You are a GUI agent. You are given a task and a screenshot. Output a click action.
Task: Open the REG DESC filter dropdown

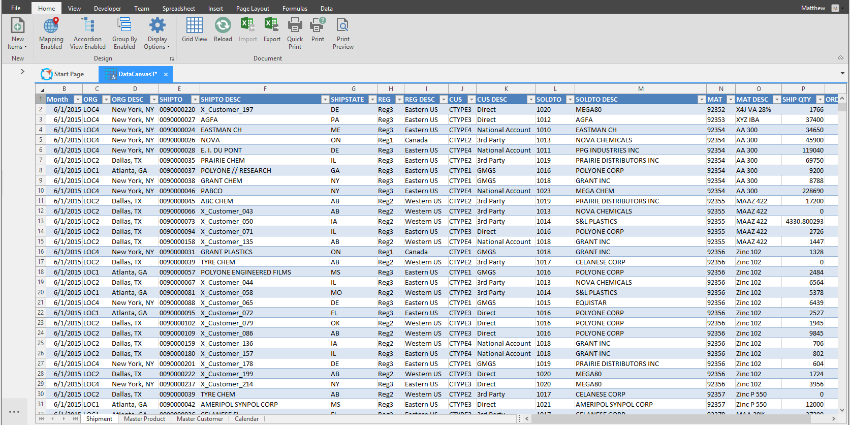point(444,100)
